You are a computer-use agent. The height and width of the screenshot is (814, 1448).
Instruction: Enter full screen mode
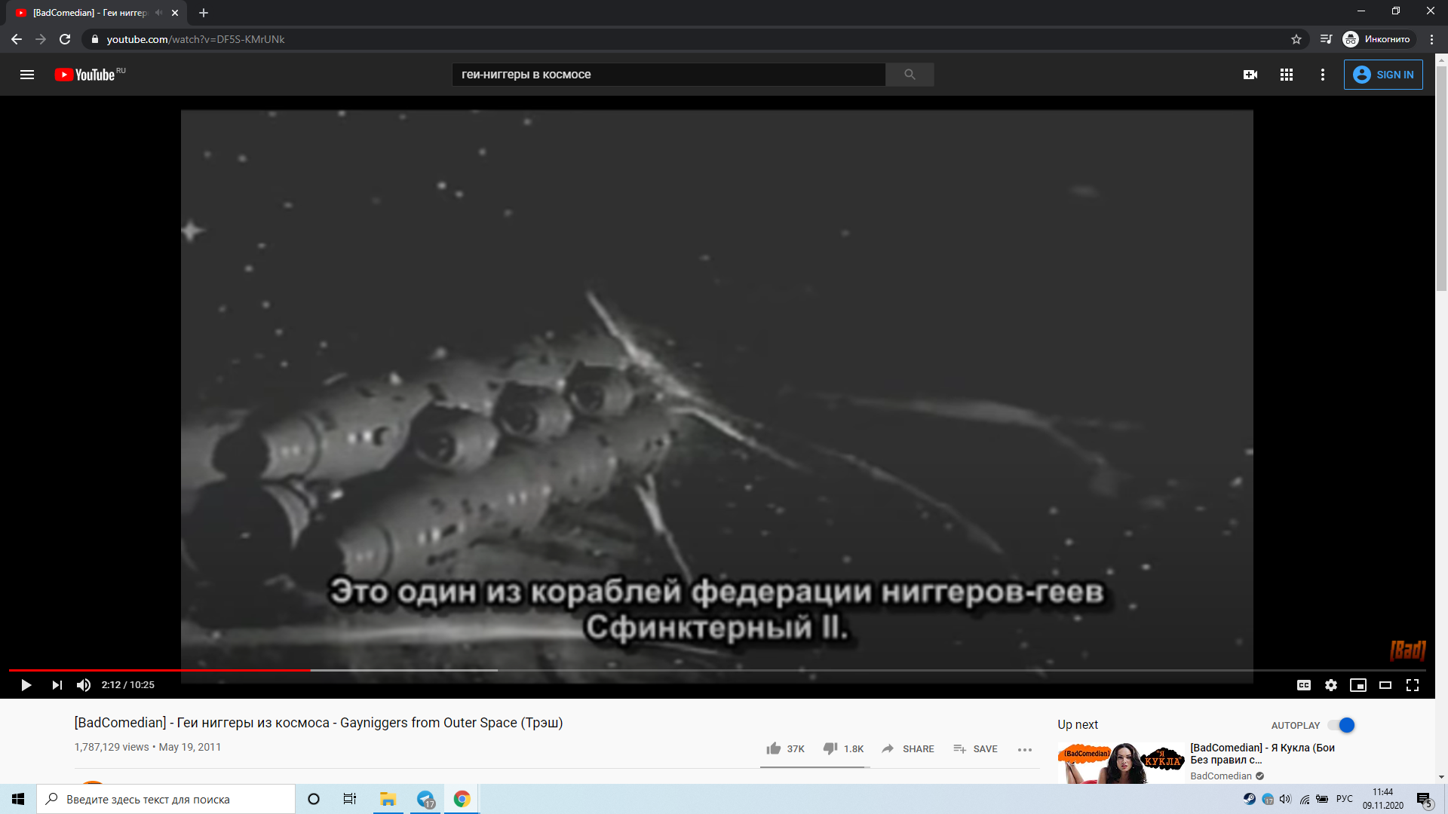pos(1413,685)
